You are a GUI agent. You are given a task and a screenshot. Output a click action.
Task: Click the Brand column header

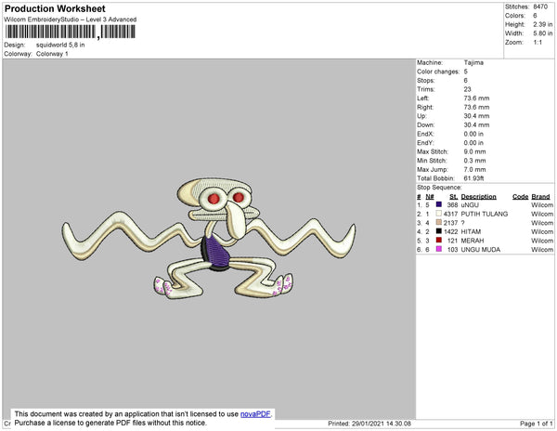point(540,197)
